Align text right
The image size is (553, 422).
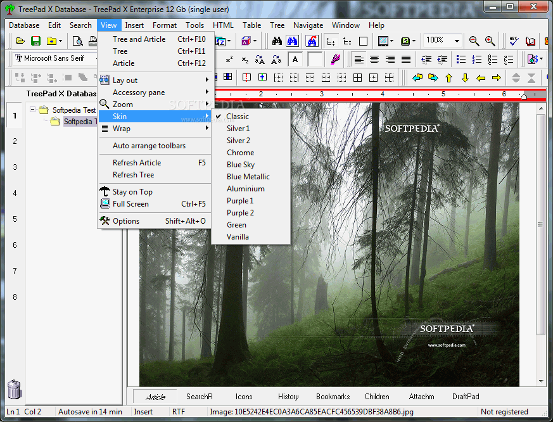pos(390,60)
